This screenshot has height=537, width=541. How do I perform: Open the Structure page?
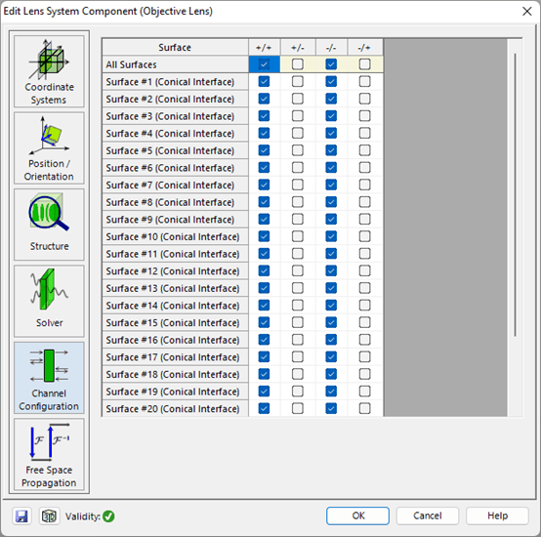tap(49, 225)
